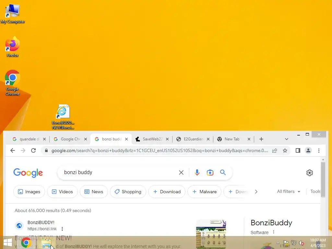Open the network tray icon
The image size is (332, 249).
tap(294, 243)
